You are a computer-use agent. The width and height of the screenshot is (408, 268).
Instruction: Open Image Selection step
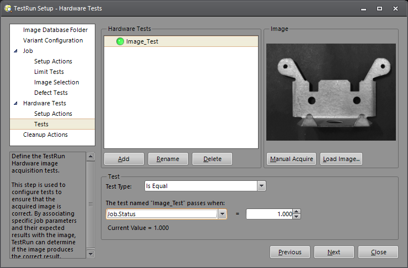tap(56, 82)
